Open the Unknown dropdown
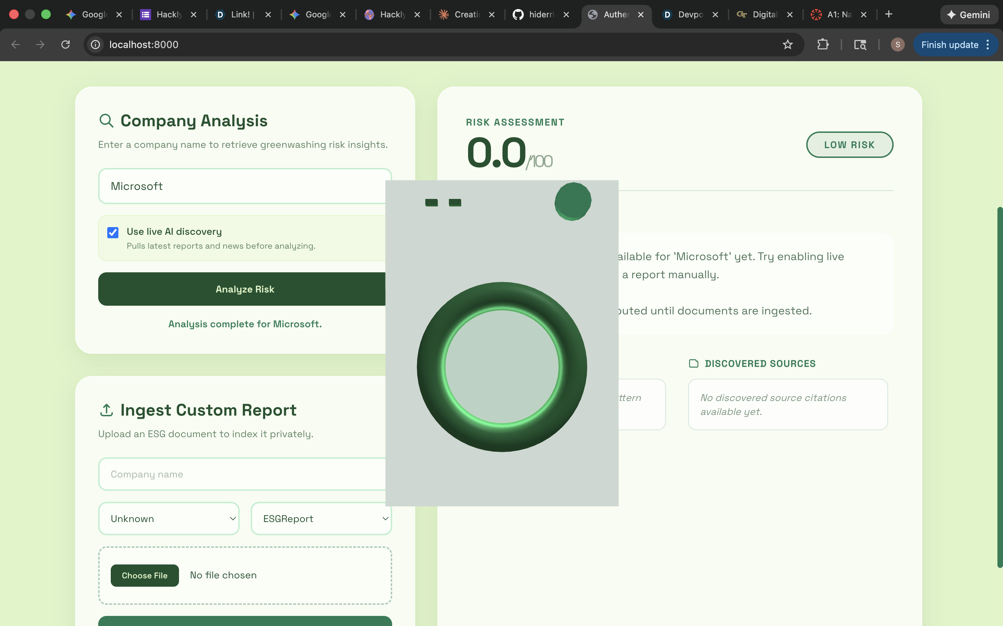This screenshot has height=626, width=1003. point(169,518)
